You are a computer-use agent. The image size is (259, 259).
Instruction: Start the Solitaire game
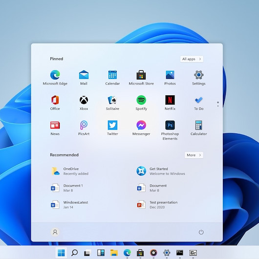click(112, 103)
